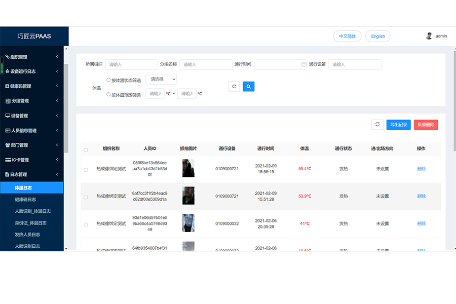Viewport: 456px width, 304px height.
Task: Click the 通行设备 input field
Action: (355, 64)
